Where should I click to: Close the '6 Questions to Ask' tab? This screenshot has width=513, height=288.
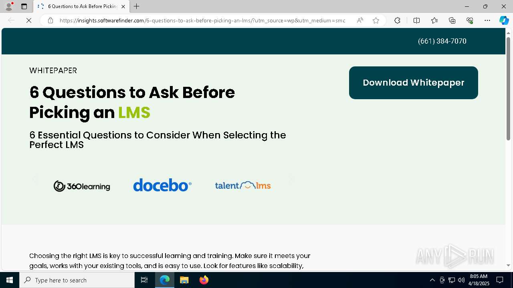[123, 6]
